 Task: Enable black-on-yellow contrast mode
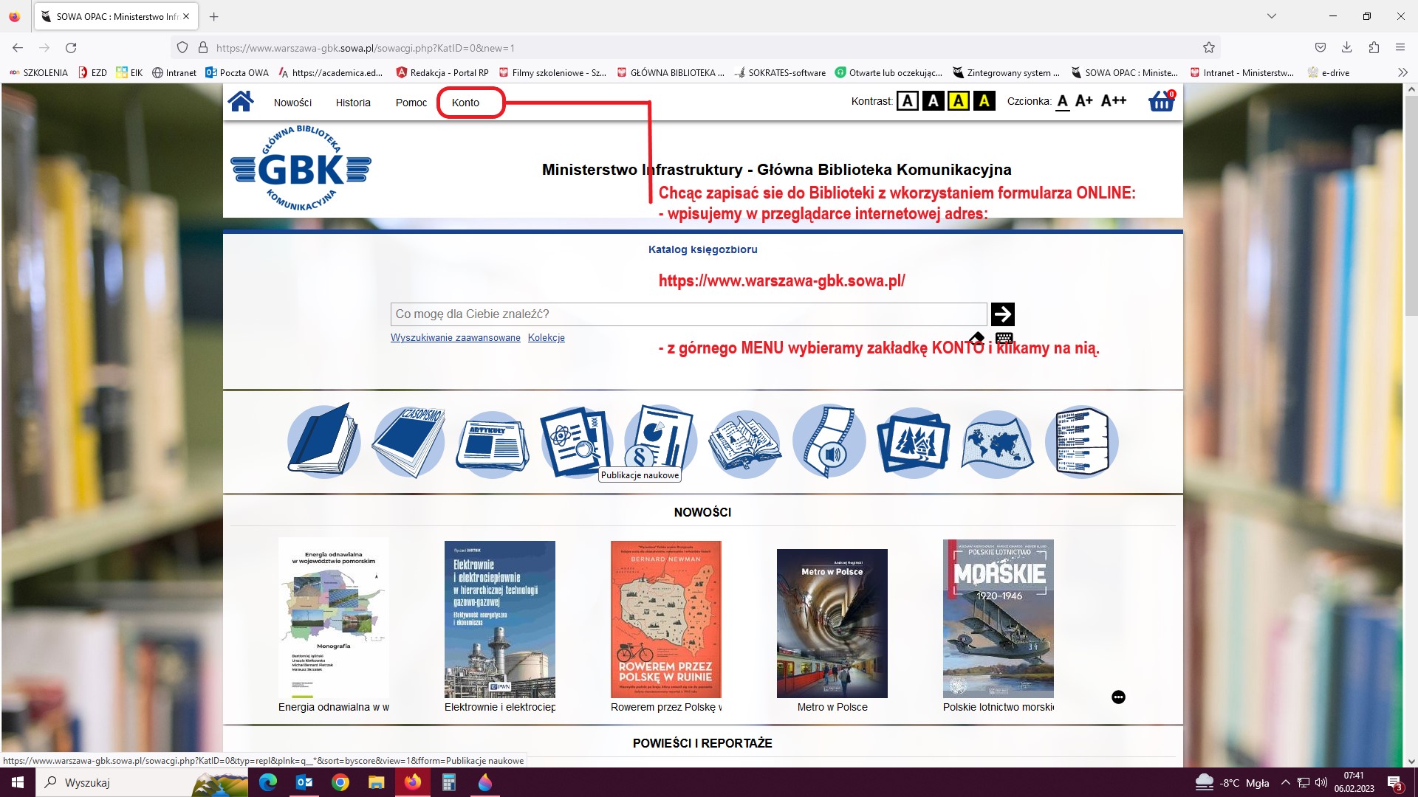coord(959,101)
